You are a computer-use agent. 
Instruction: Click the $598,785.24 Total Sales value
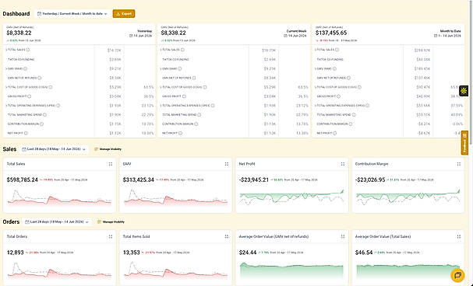(x=23, y=180)
